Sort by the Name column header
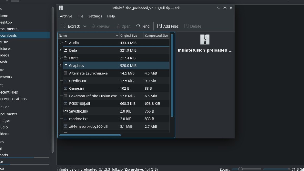The image size is (304, 171). (x=86, y=36)
